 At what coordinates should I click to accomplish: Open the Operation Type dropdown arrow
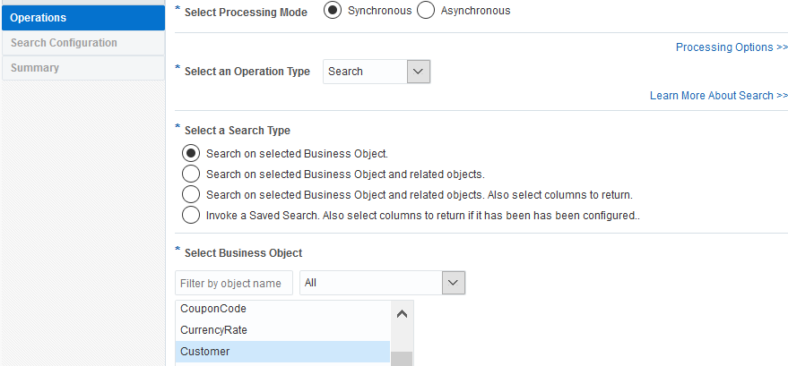click(419, 72)
